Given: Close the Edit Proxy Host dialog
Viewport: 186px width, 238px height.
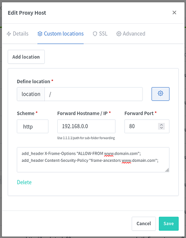Looking at the screenshot, I should click(175, 12).
